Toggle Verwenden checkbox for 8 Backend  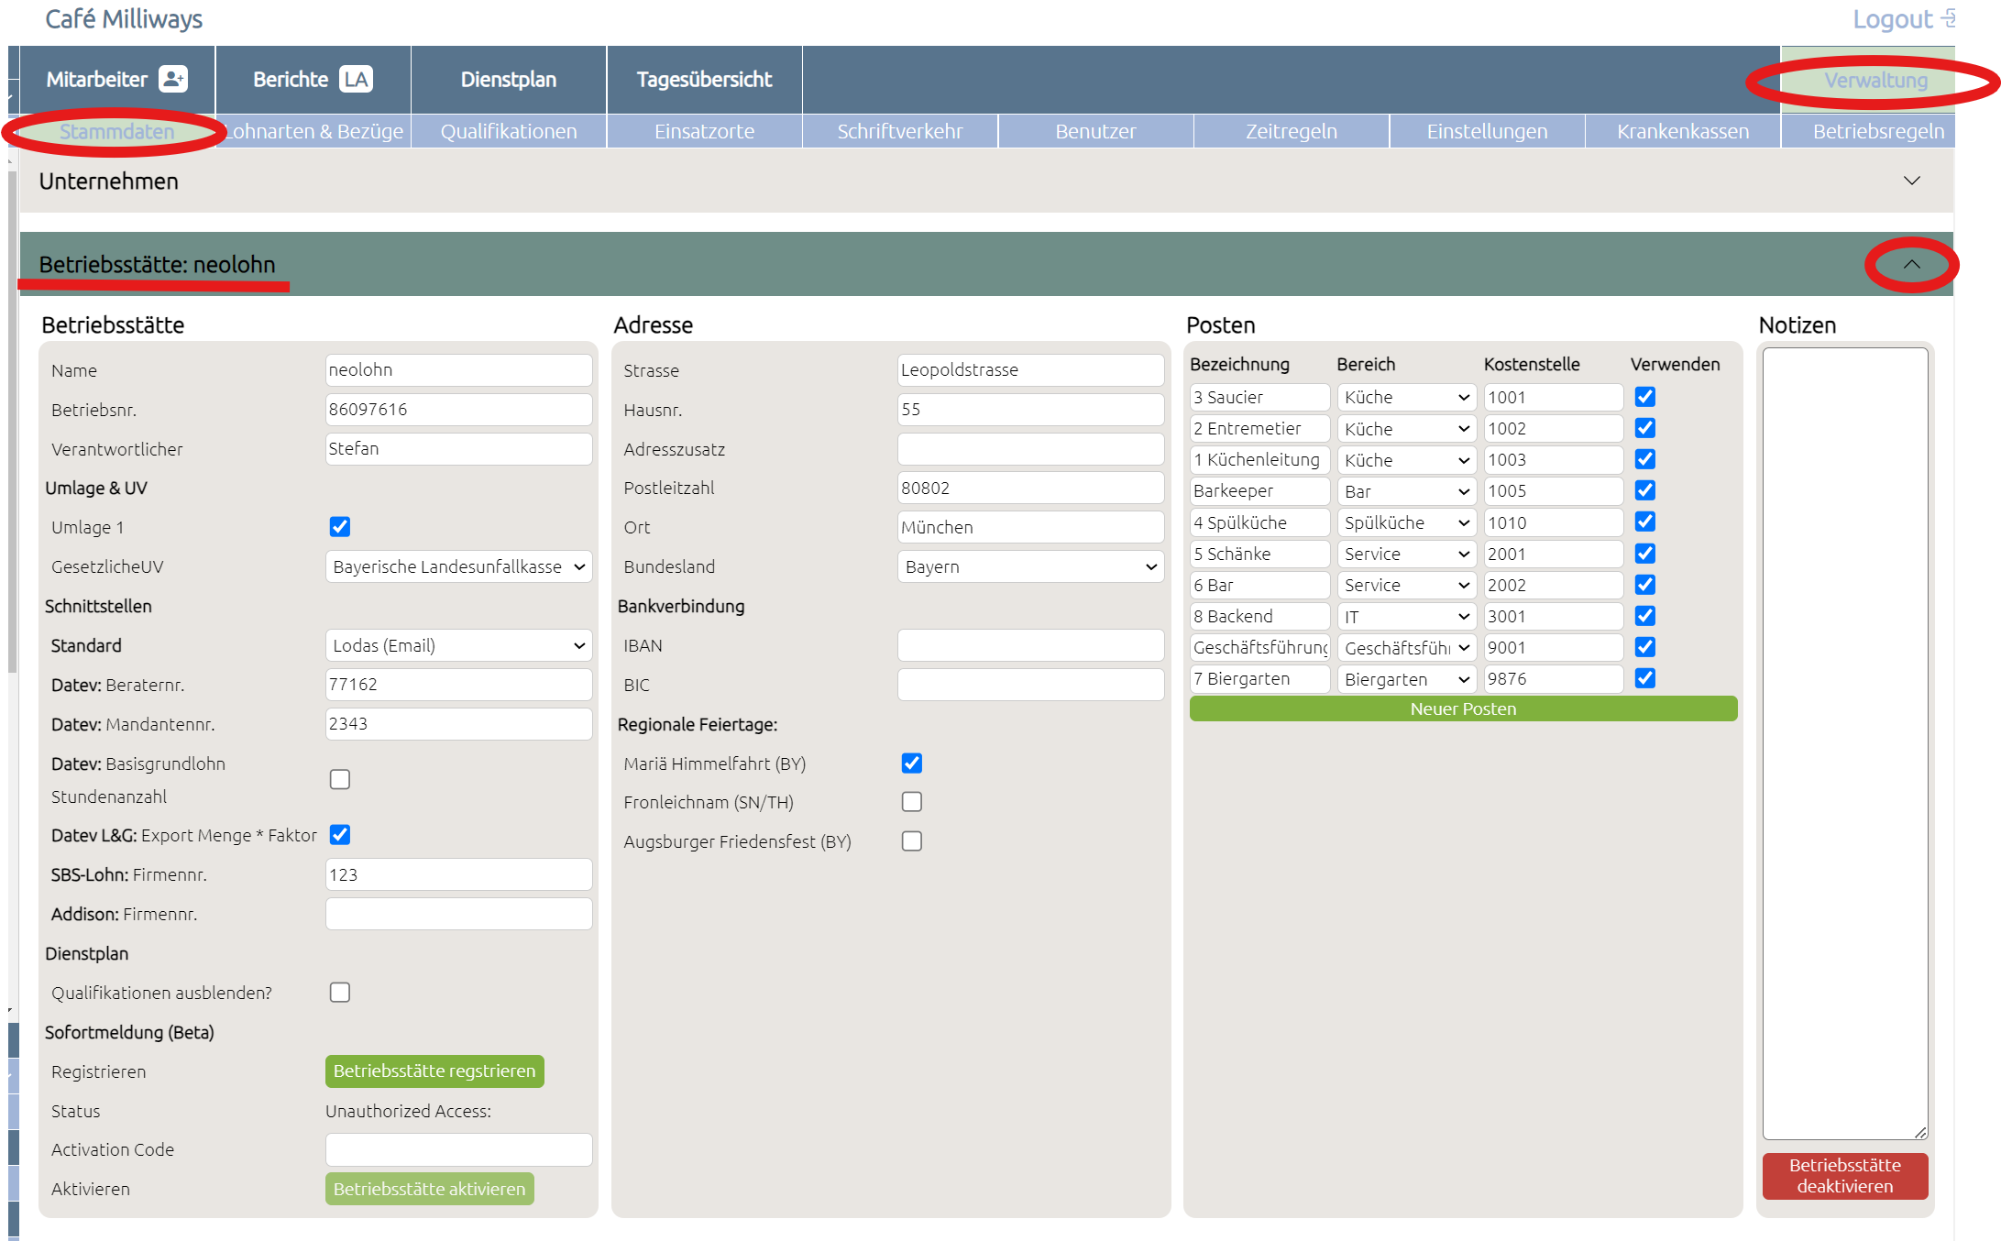point(1645,616)
